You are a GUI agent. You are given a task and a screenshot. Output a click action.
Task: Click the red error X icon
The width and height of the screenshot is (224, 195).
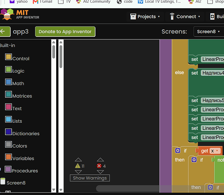(99, 166)
